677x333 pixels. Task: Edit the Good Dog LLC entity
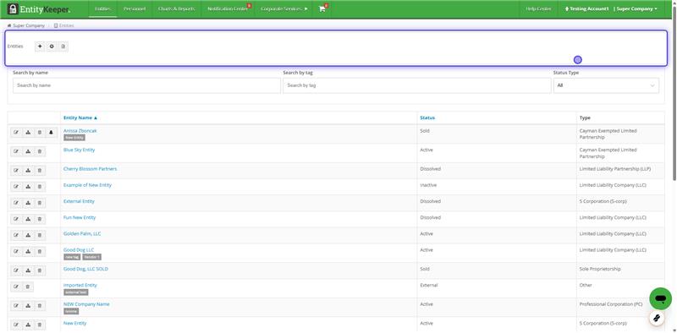point(16,252)
